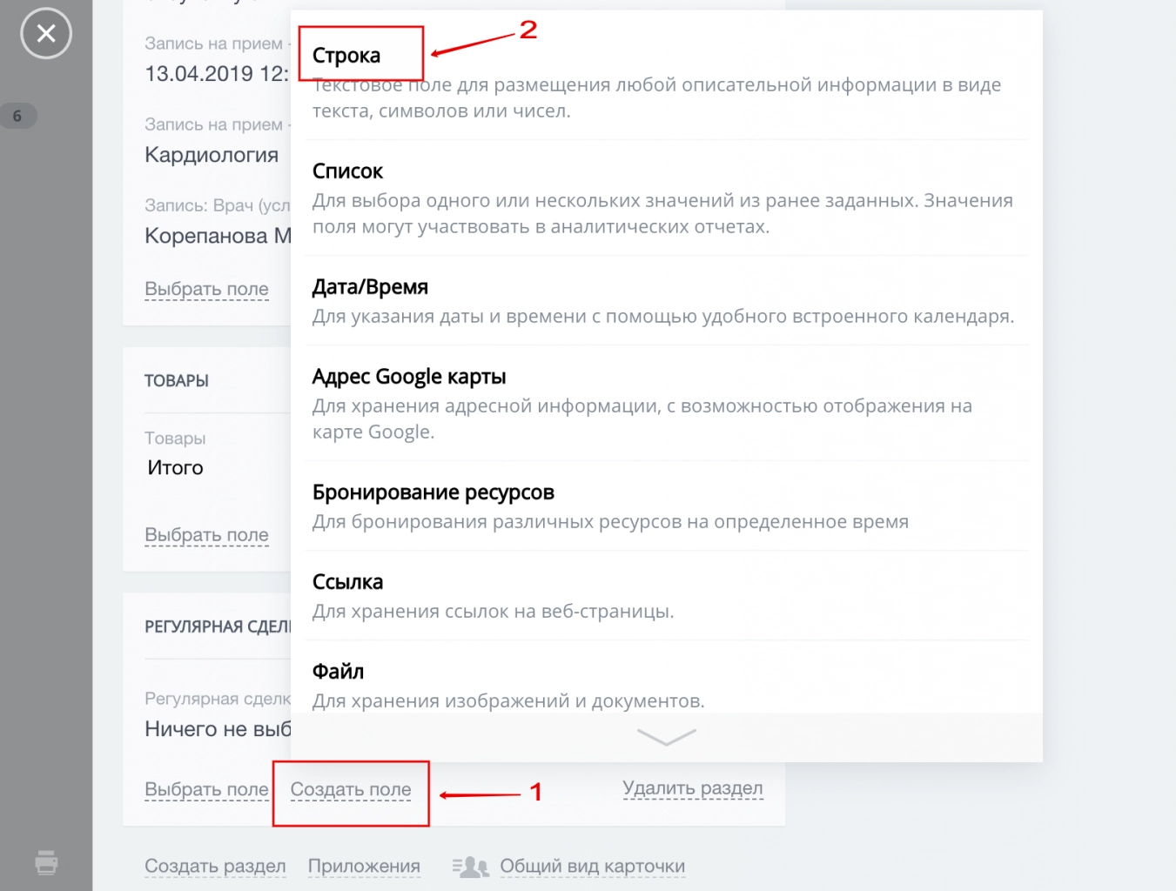Open Приложения at the bottom
The image size is (1176, 891).
tap(364, 866)
